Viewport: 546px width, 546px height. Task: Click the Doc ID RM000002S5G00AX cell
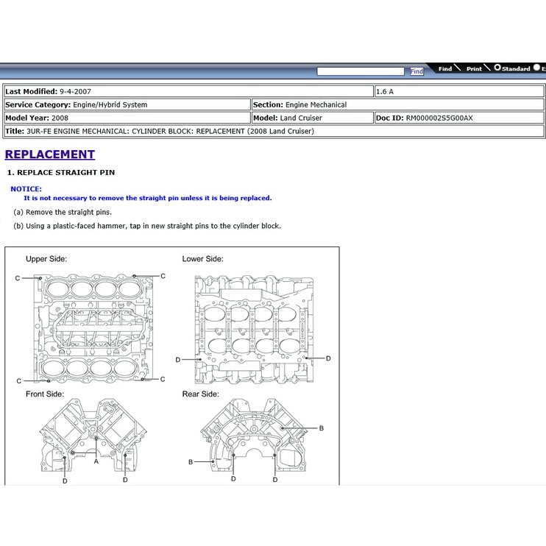coord(459,118)
